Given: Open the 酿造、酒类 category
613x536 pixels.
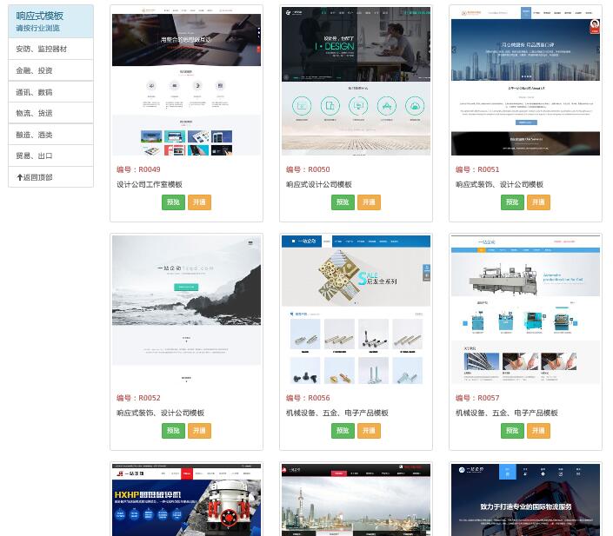Looking at the screenshot, I should (x=50, y=135).
